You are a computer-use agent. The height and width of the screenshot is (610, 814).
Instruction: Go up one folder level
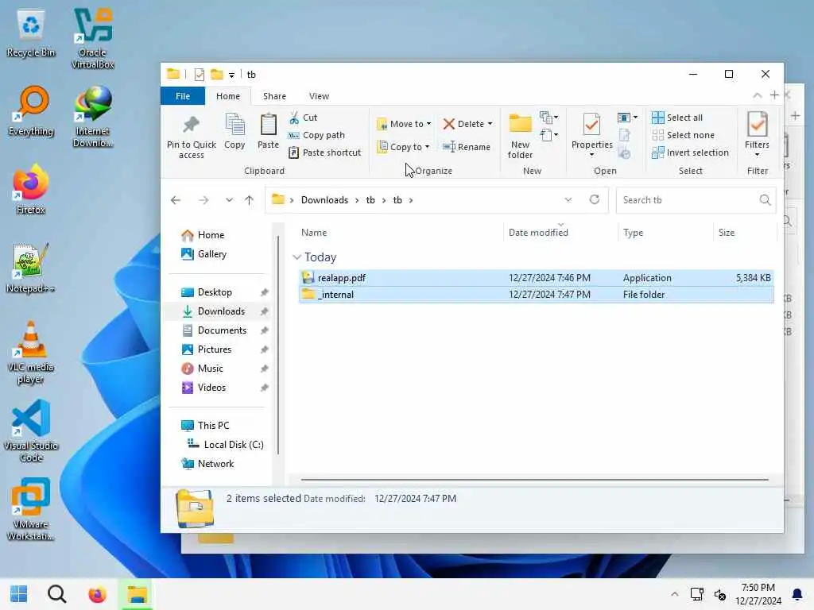pyautogui.click(x=249, y=200)
